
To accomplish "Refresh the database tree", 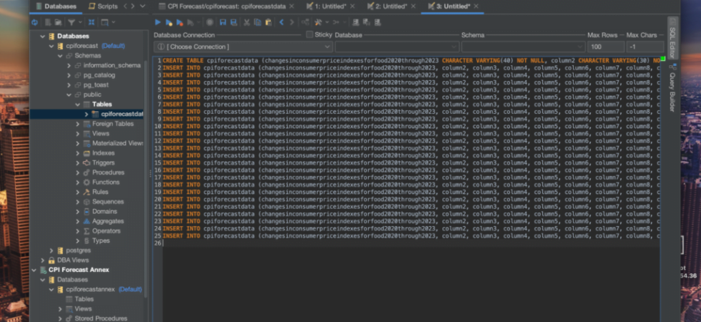I will pos(35,22).
